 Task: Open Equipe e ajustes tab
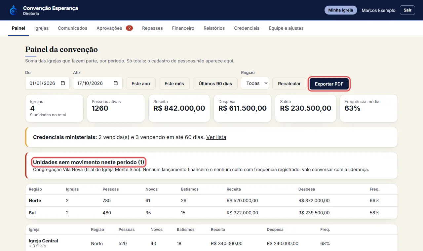(286, 28)
